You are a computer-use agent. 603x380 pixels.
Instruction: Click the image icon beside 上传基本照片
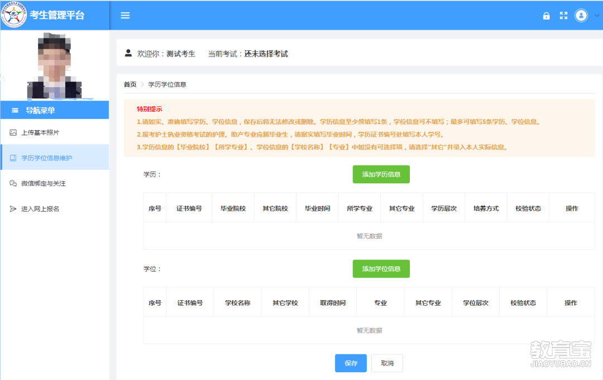point(12,134)
